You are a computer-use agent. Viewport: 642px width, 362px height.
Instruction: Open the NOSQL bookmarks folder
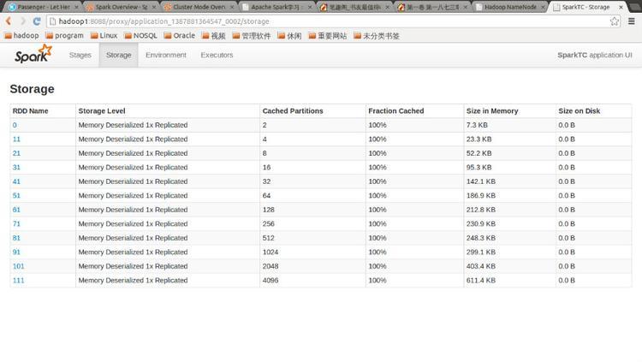coord(140,36)
